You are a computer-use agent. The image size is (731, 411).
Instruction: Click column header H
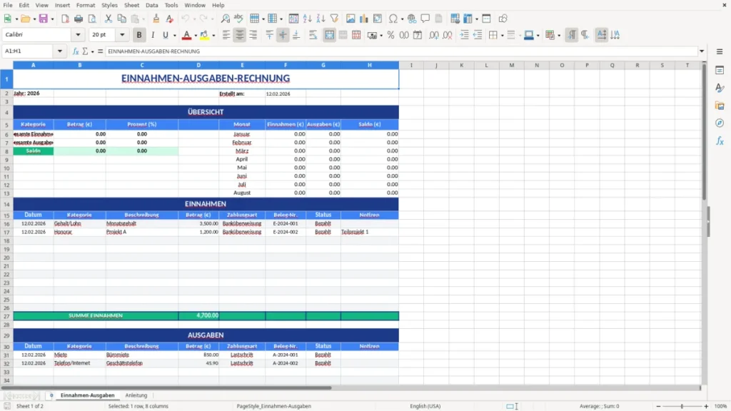(370, 65)
